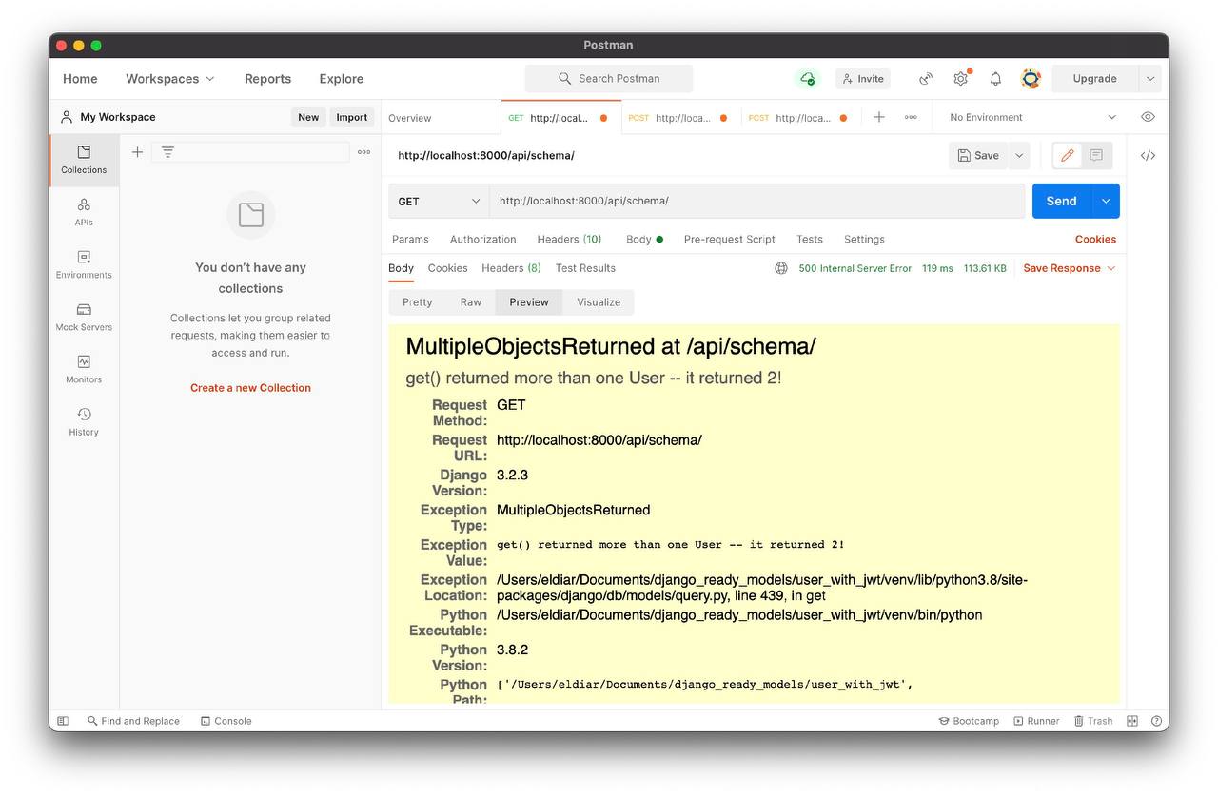1218x796 pixels.
Task: Expand the Upgrade dropdown arrow
Action: tap(1149, 79)
